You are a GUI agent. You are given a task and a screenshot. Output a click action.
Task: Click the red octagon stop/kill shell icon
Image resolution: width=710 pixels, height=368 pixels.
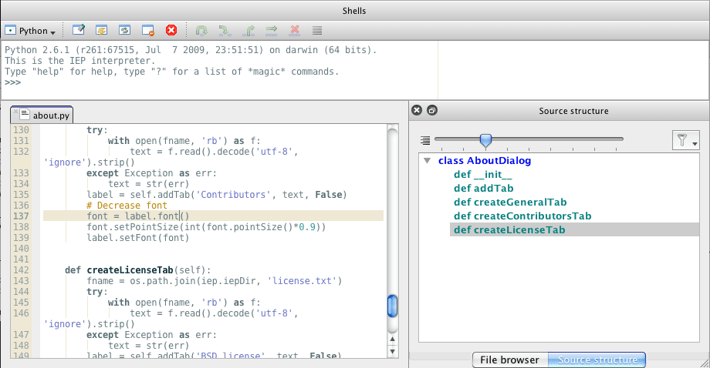point(171,30)
